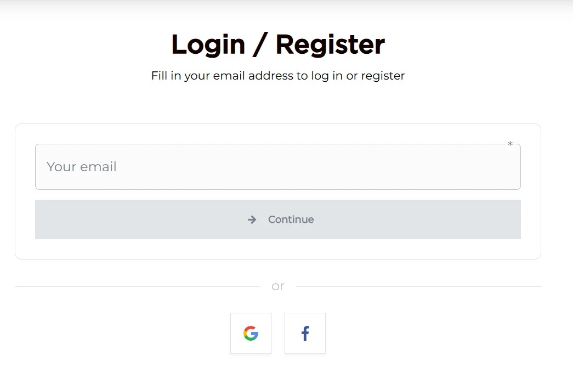
Task: Click the "or" divider text
Action: tap(278, 286)
